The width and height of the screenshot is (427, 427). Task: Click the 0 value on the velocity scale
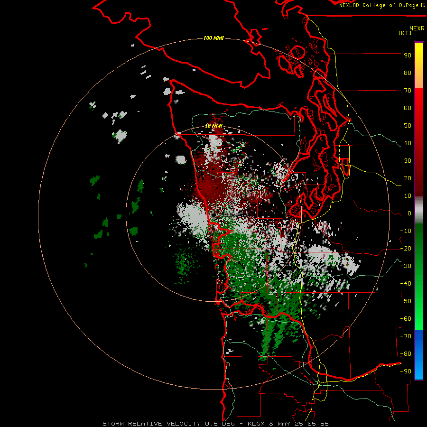click(409, 213)
